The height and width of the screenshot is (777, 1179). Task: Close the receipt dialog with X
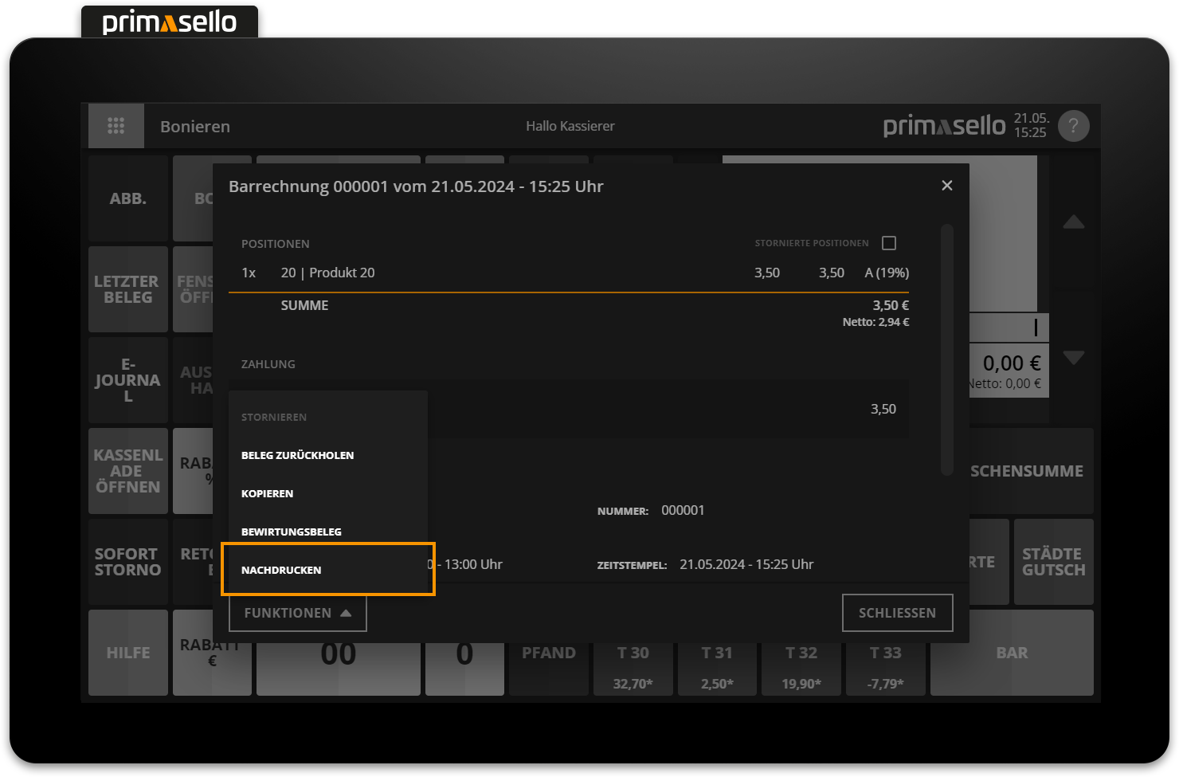(x=946, y=186)
